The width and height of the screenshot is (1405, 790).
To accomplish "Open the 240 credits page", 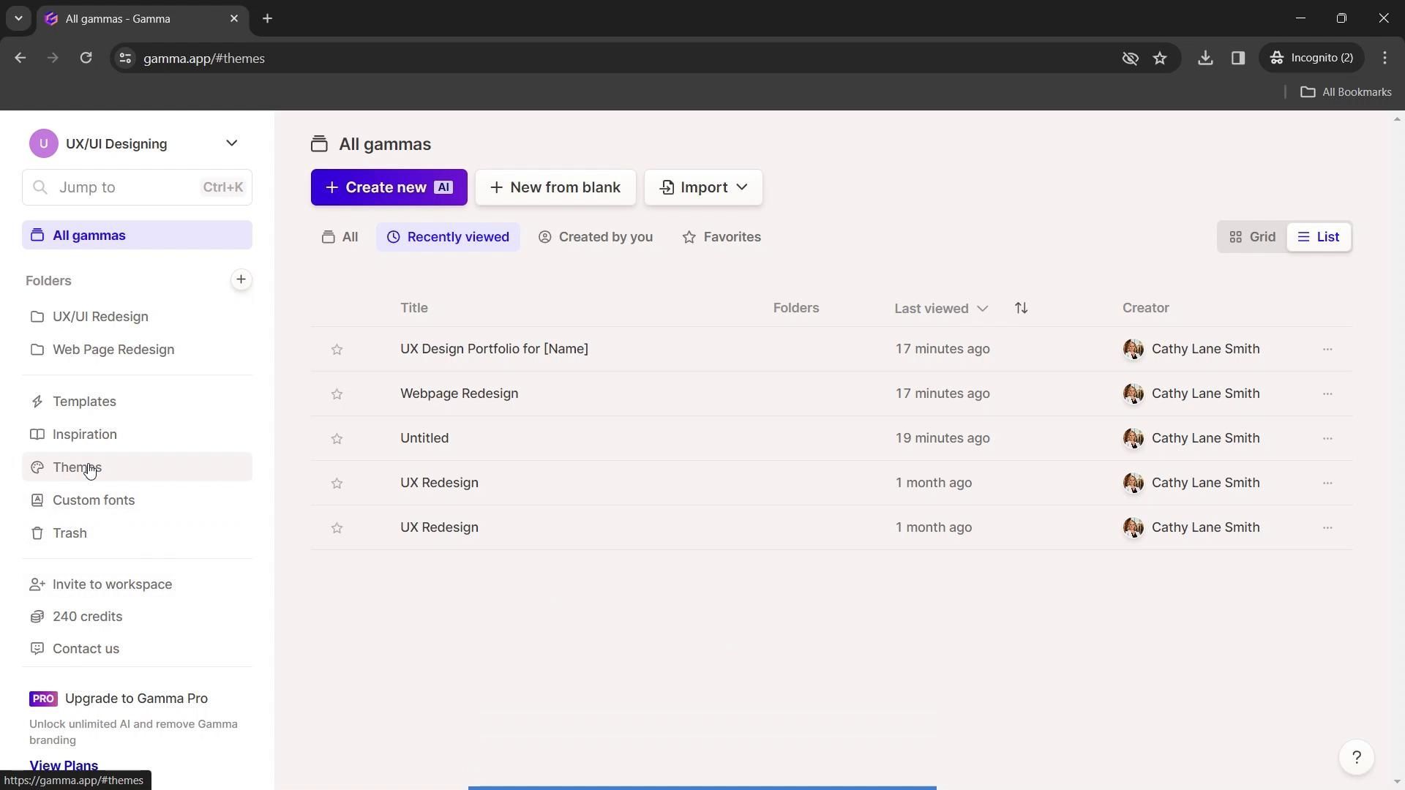I will pyautogui.click(x=87, y=616).
